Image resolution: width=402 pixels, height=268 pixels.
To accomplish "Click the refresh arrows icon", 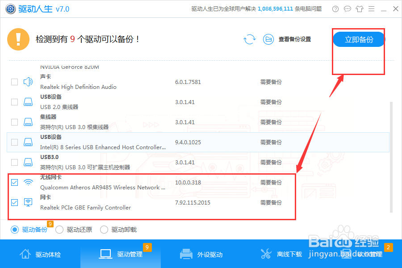I will point(249,39).
